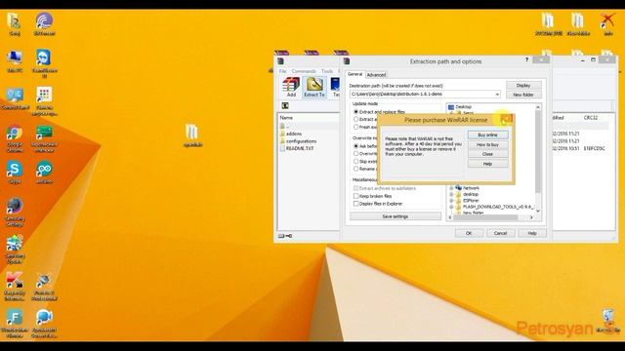Switch to the Advanced tab

click(376, 75)
